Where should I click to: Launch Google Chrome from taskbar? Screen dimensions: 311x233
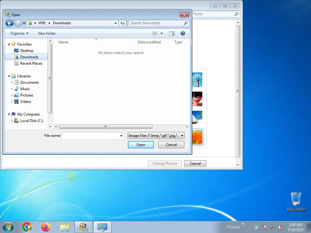coord(27,227)
